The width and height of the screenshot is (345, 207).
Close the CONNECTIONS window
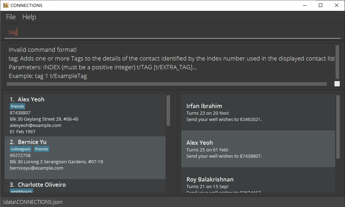pos(336,5)
